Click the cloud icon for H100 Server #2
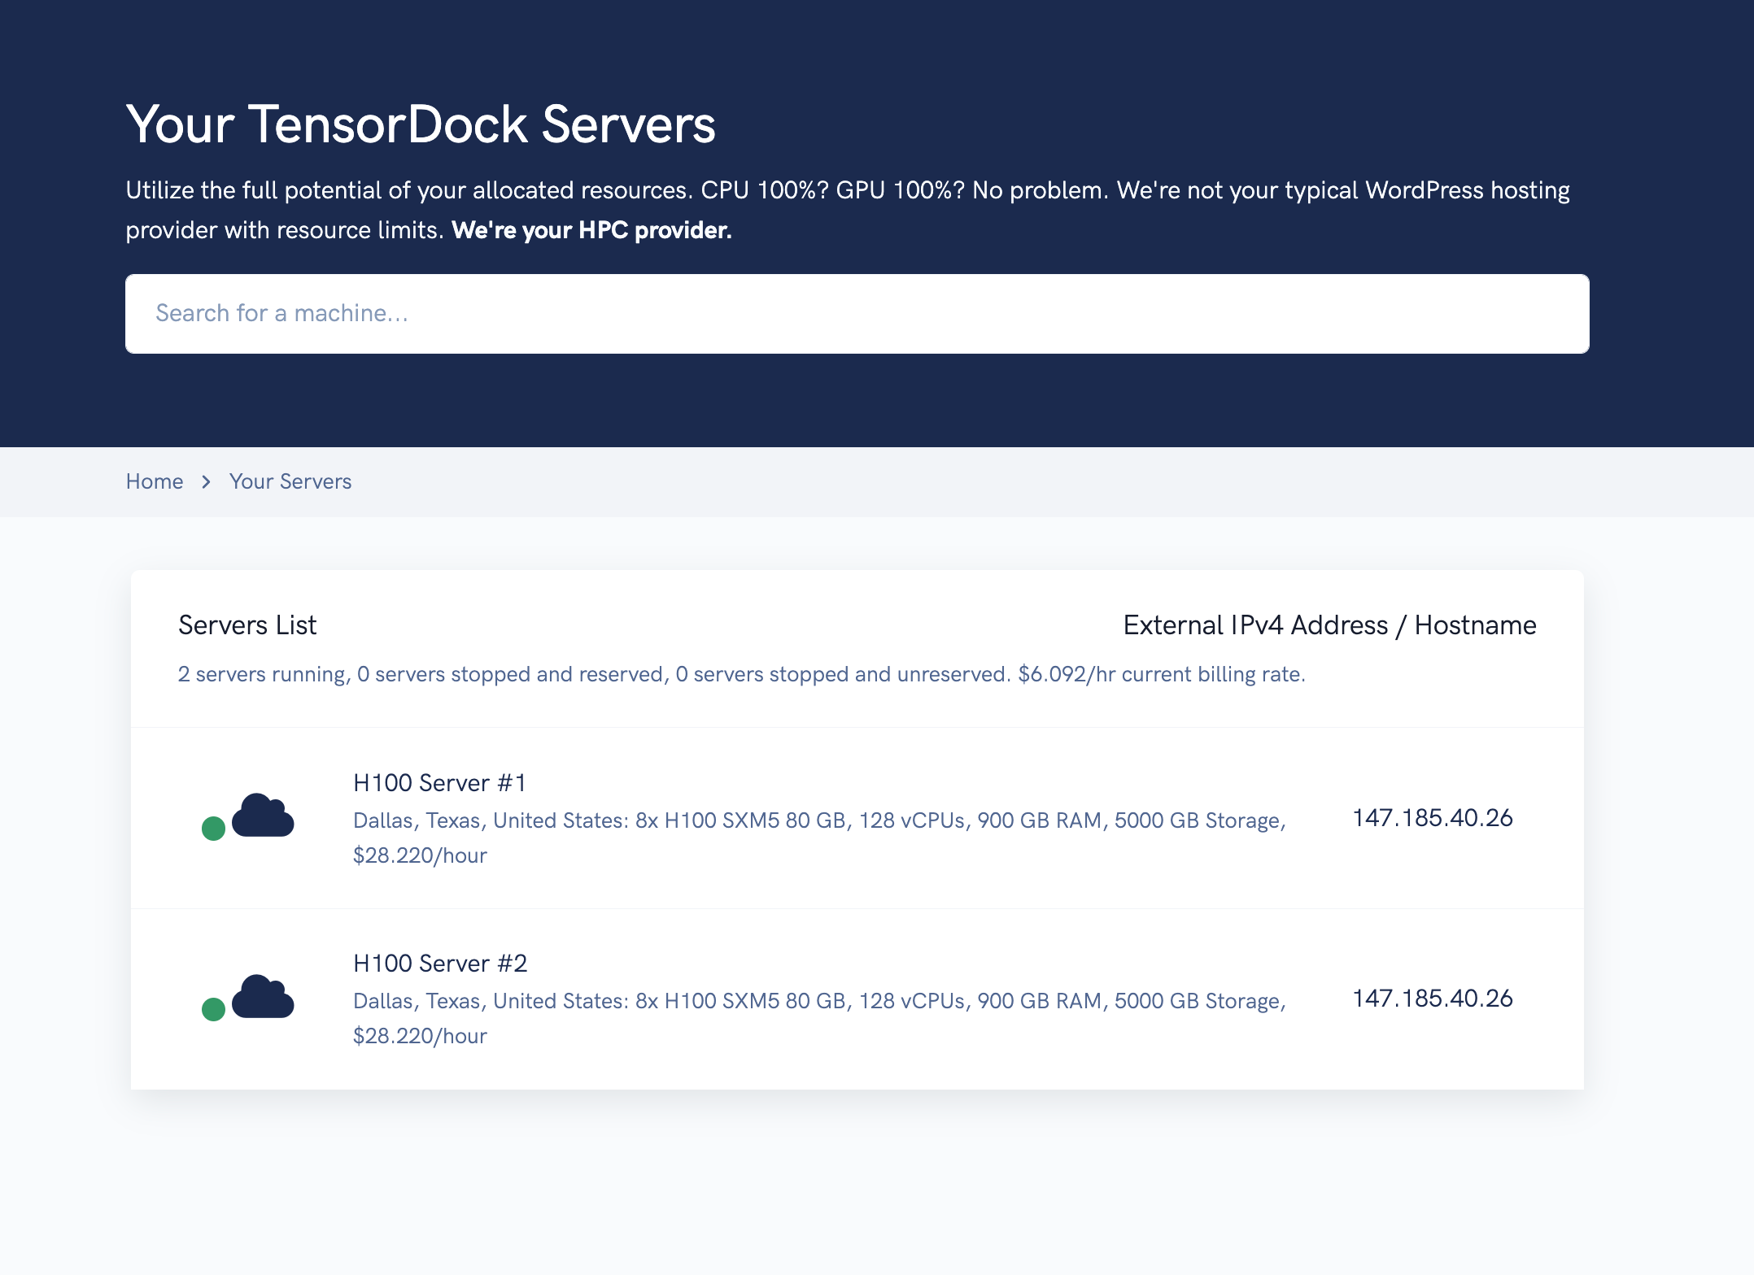The image size is (1754, 1275). (x=263, y=996)
